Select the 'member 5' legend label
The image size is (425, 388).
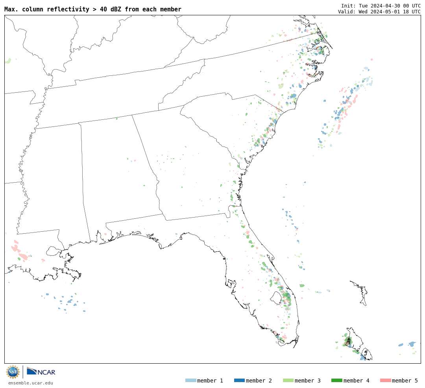(405, 381)
